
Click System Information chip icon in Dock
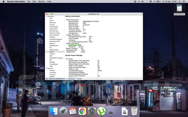pyautogui.click(x=111, y=111)
